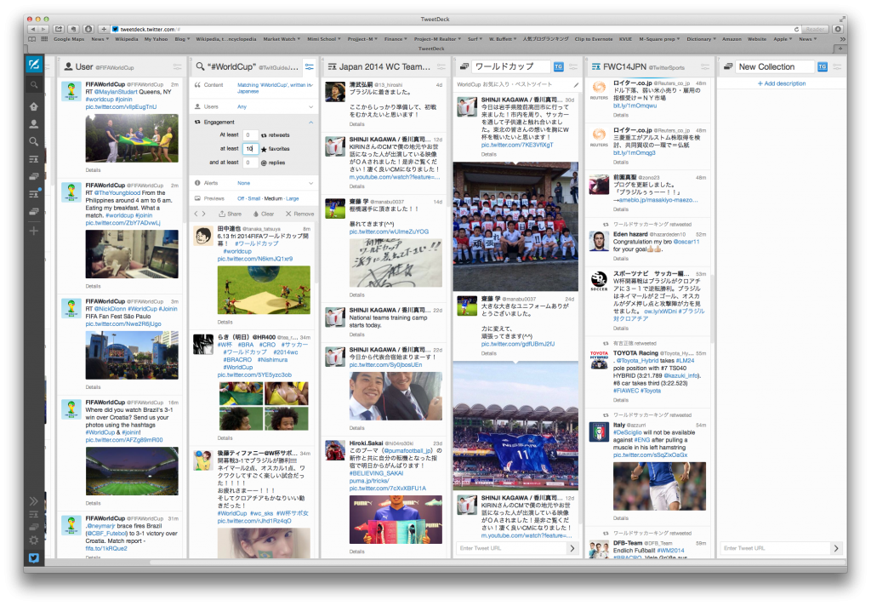
Task: Open the Brazil flag photo in FIFAWorldCup tweet
Action: point(132,139)
